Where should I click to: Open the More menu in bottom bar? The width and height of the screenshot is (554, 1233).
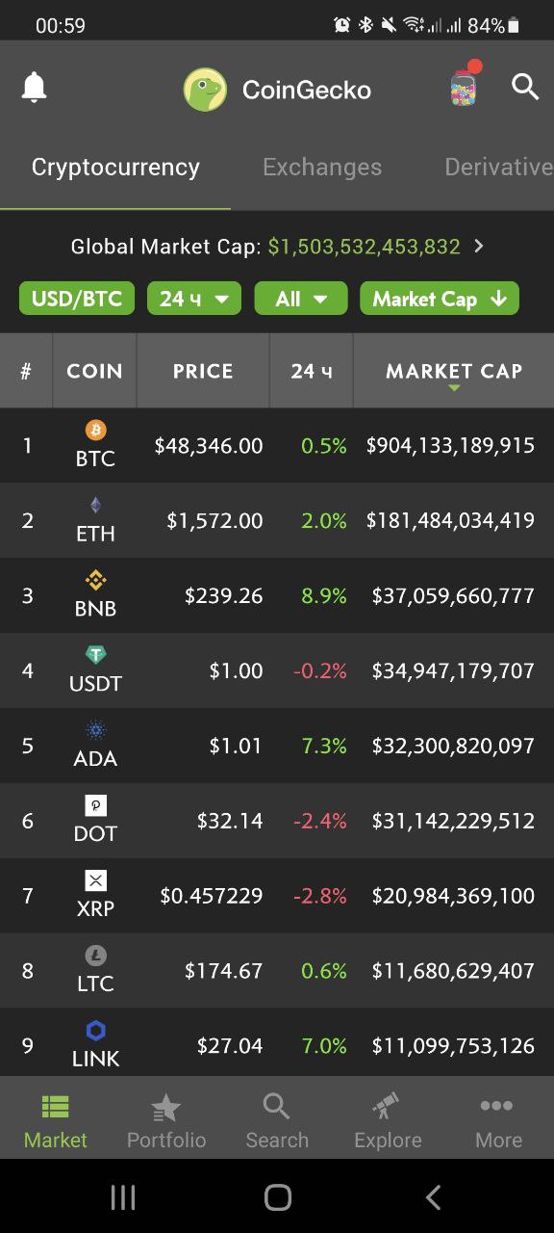tap(498, 1121)
